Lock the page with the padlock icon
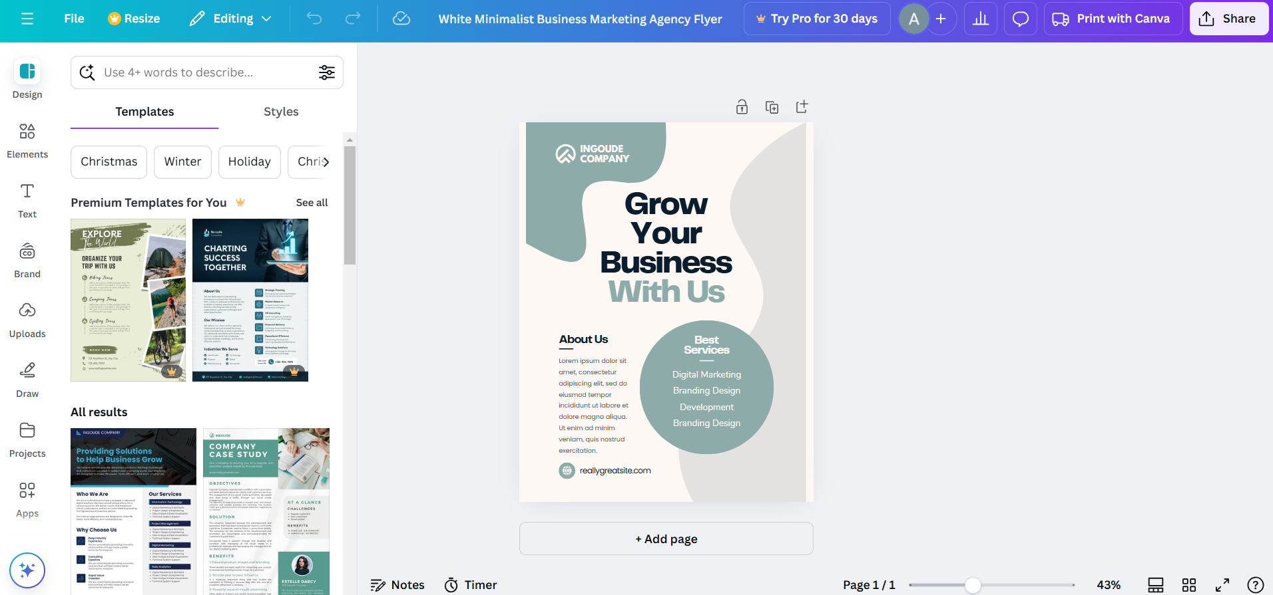The height and width of the screenshot is (595, 1273). point(742,107)
